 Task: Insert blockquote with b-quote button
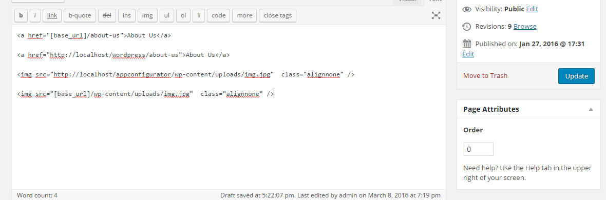pos(80,15)
